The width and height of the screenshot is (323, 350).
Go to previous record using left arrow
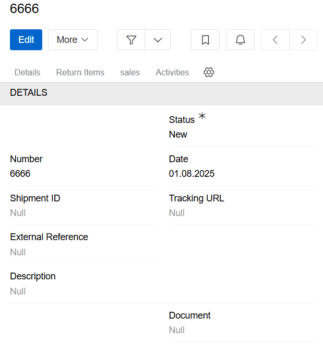(275, 40)
